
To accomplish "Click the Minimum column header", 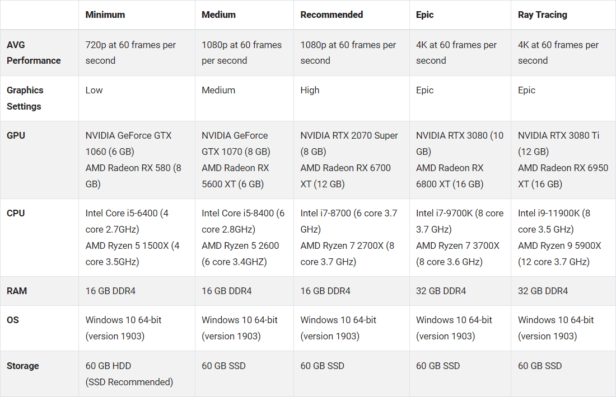I will [x=105, y=15].
